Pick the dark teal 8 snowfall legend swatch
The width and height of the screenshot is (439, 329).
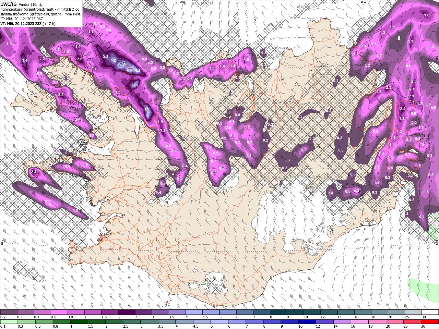(x=278, y=312)
